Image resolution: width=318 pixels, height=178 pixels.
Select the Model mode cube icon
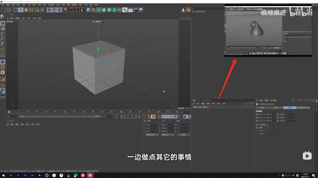click(3, 23)
